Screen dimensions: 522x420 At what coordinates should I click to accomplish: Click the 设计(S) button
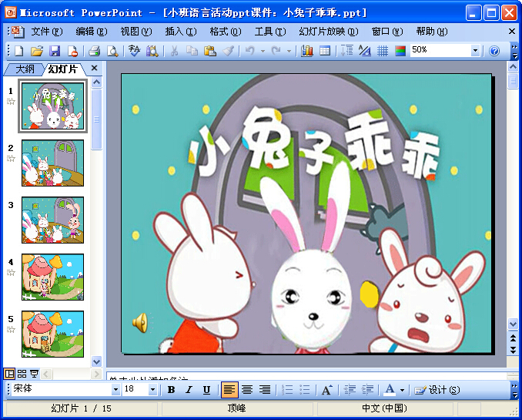coord(437,390)
